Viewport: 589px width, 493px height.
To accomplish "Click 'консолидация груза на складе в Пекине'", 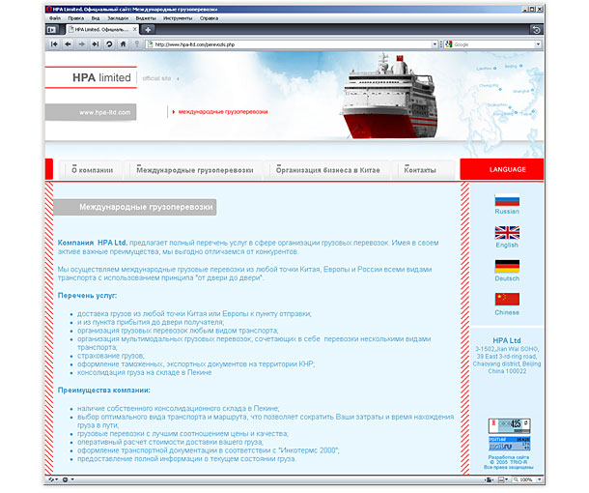I will [144, 373].
